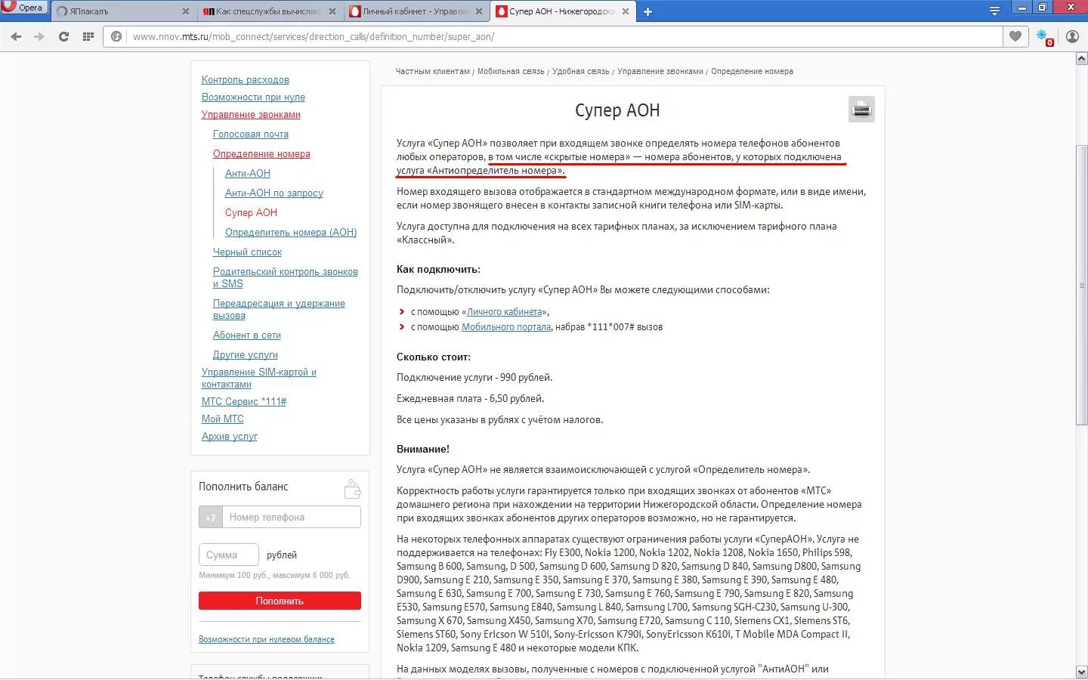Click the red Пополнить button
1088x680 pixels.
tap(280, 601)
